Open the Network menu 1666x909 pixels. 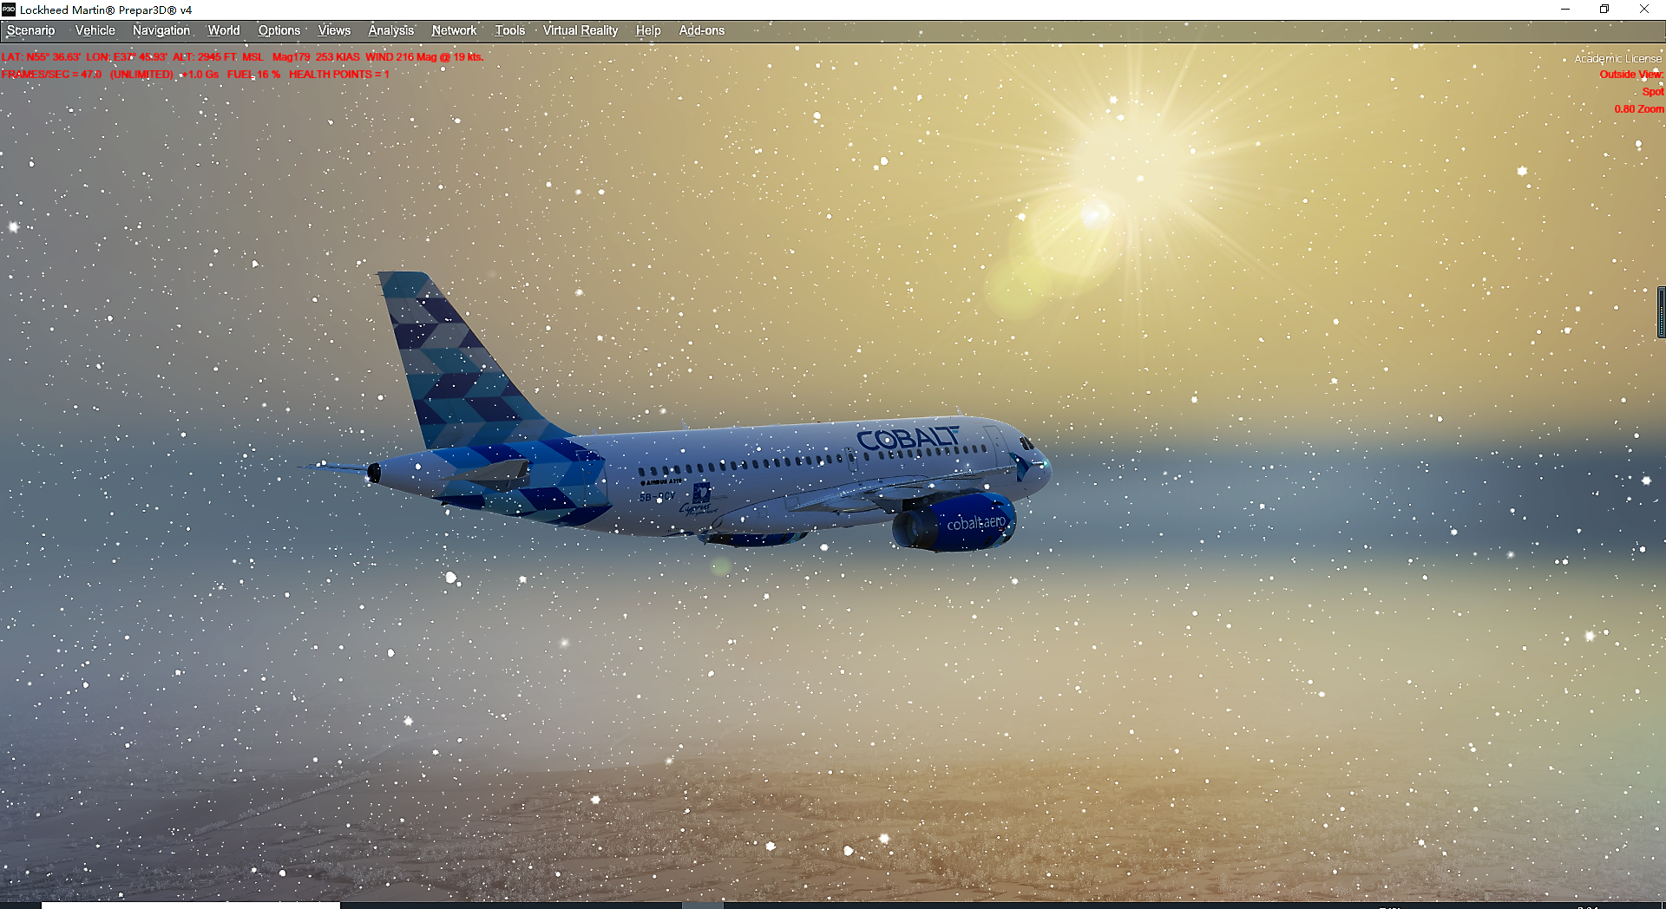454,30
